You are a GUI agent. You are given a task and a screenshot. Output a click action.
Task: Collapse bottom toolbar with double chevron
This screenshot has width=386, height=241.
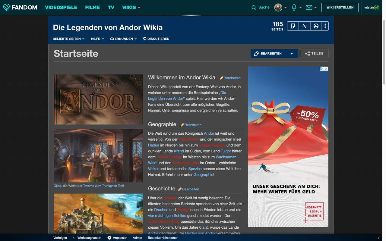(x=379, y=238)
